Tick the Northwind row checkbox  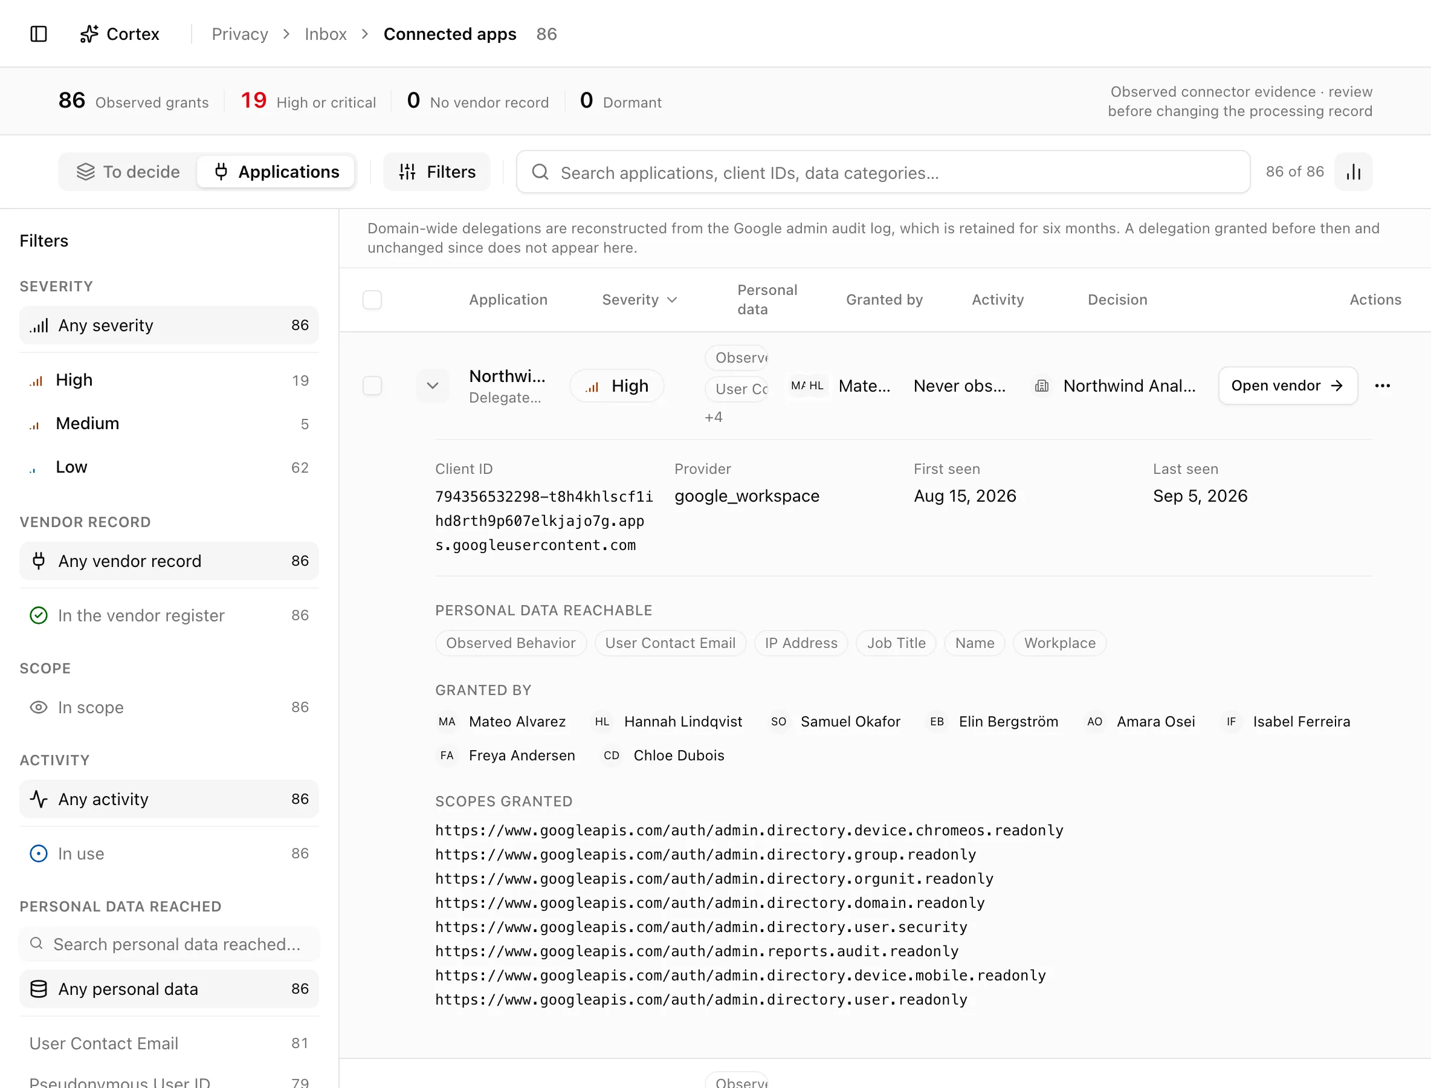coord(372,386)
